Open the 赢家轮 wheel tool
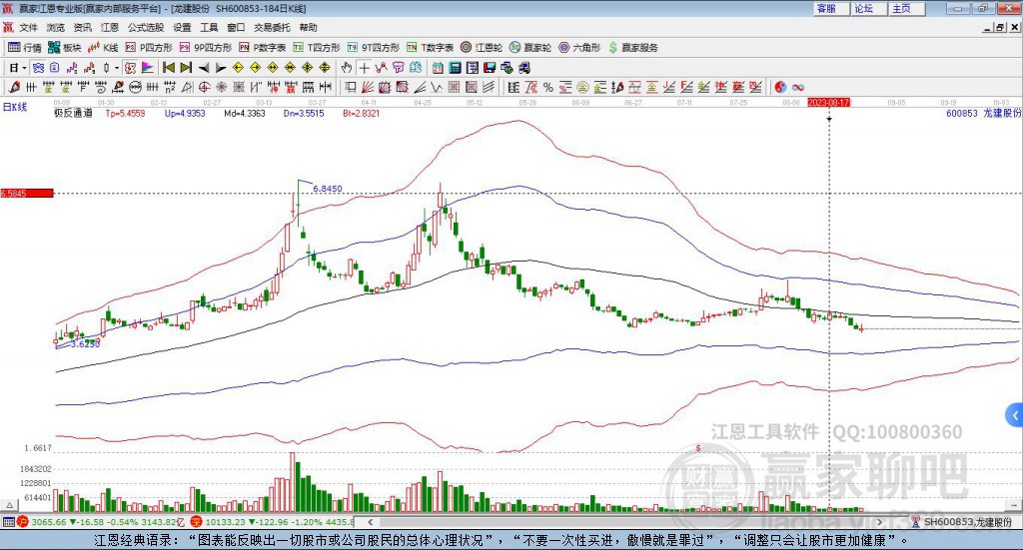This screenshot has height=550, width=1023. pyautogui.click(x=530, y=48)
